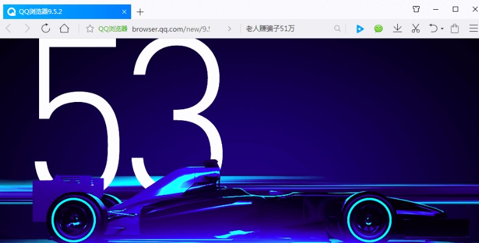Screen dimensions: 479x243
Task: Expand the undo closed tabs dropdown arrow
Action: coord(442,29)
